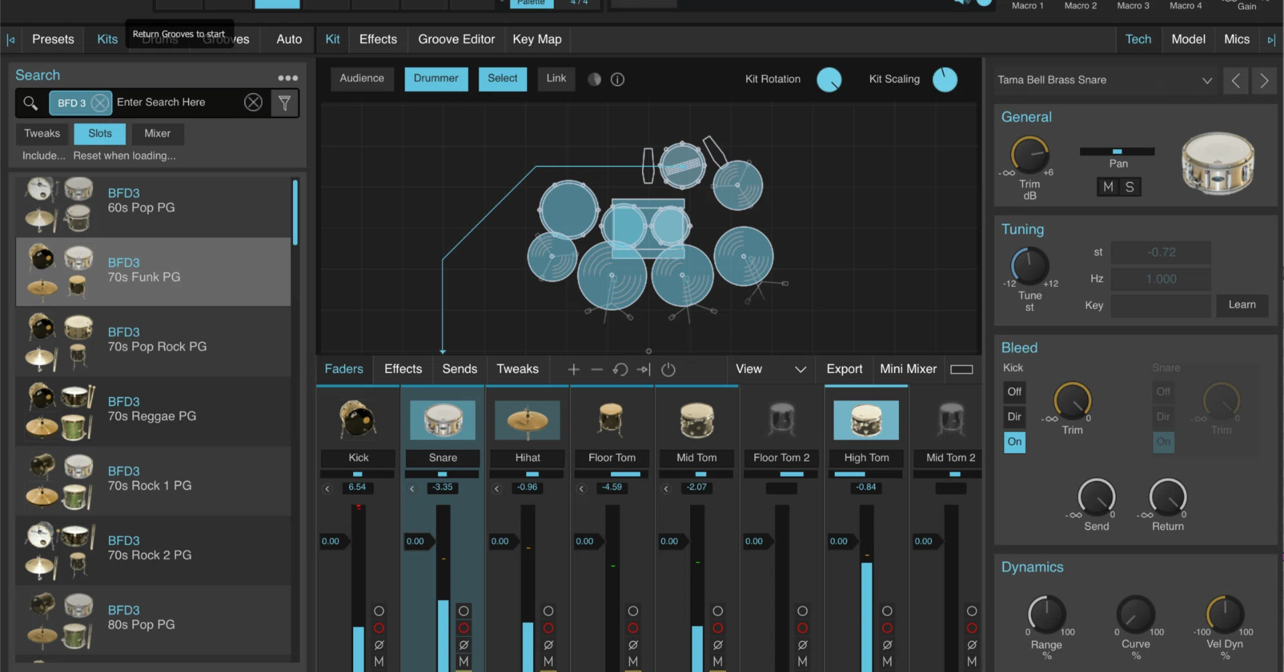Click the mixer arrow-to-bar icon
This screenshot has width=1284, height=672.
click(x=643, y=369)
